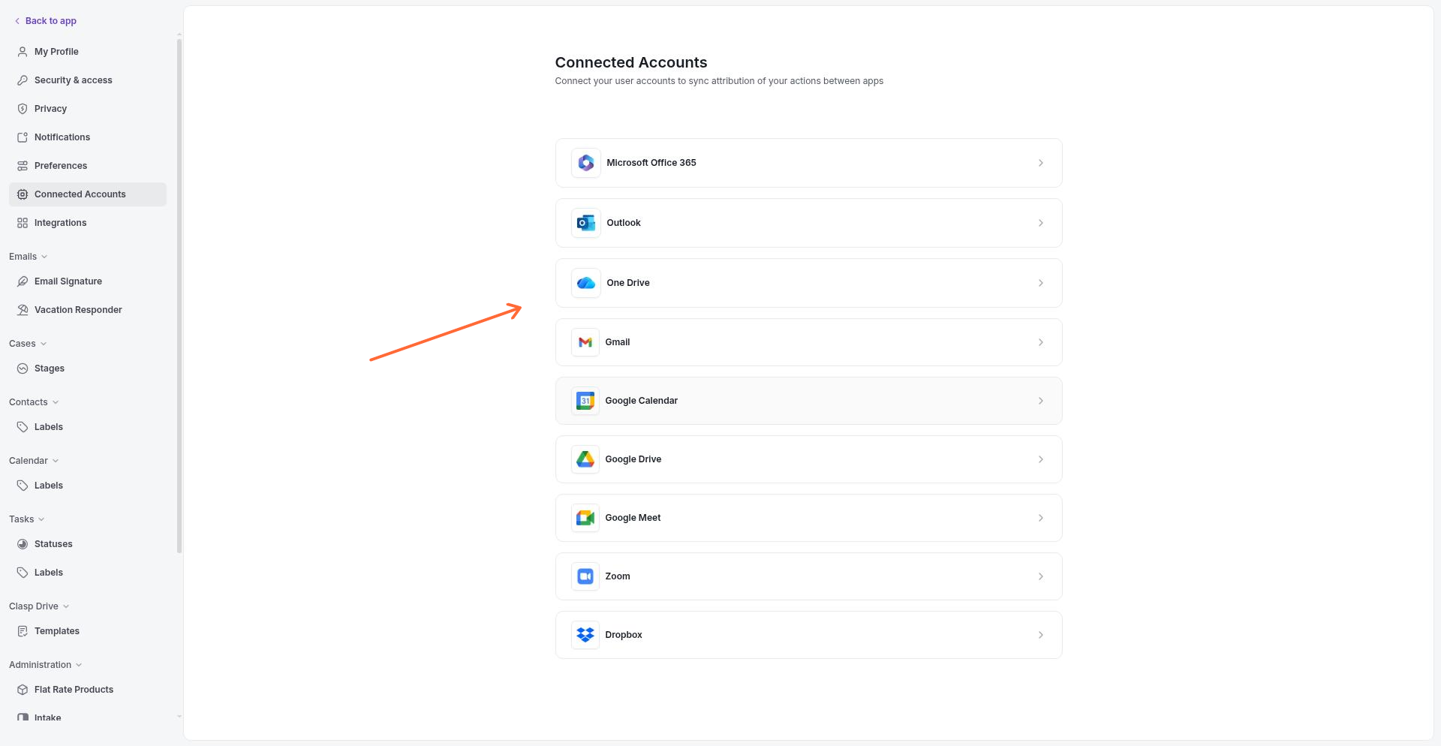Click the Integrations grid icon
The width and height of the screenshot is (1441, 746).
click(x=23, y=223)
